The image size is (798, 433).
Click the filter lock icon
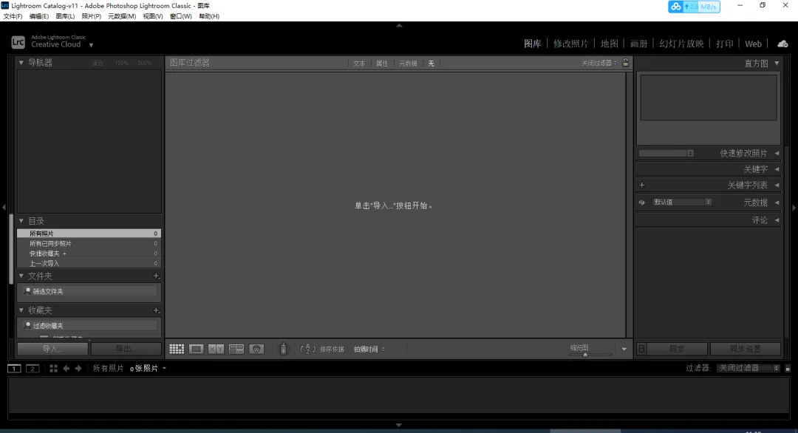click(x=626, y=63)
